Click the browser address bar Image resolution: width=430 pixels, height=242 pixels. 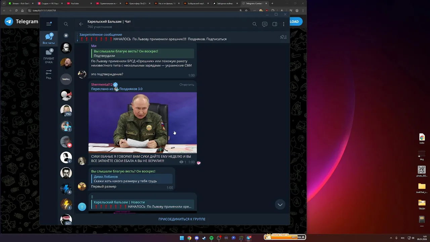coord(134,10)
